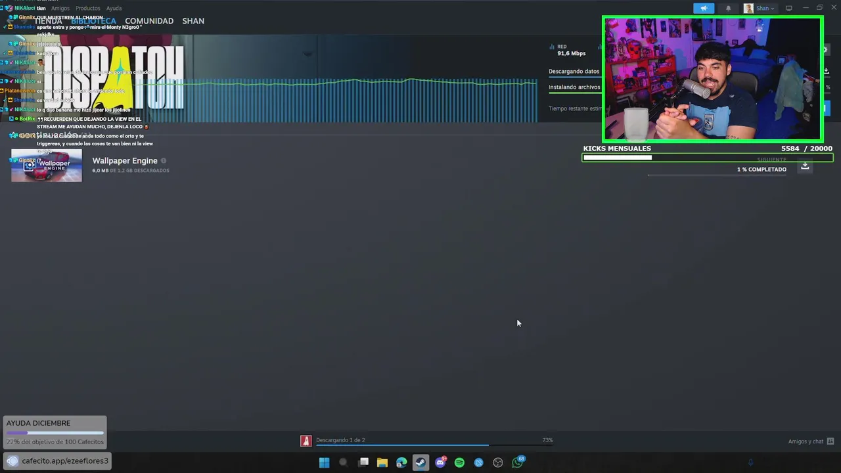Open File Explorer from taskbar

pyautogui.click(x=382, y=462)
